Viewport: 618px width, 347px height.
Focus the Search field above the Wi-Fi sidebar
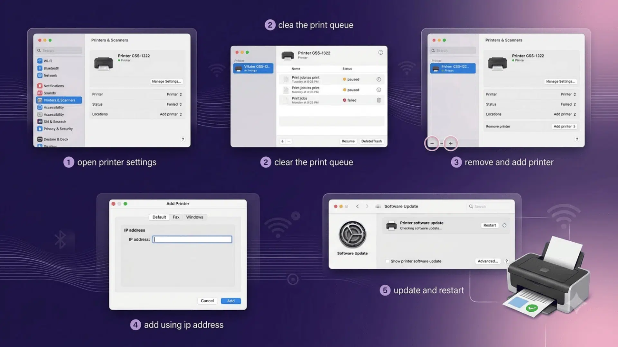tap(59, 50)
